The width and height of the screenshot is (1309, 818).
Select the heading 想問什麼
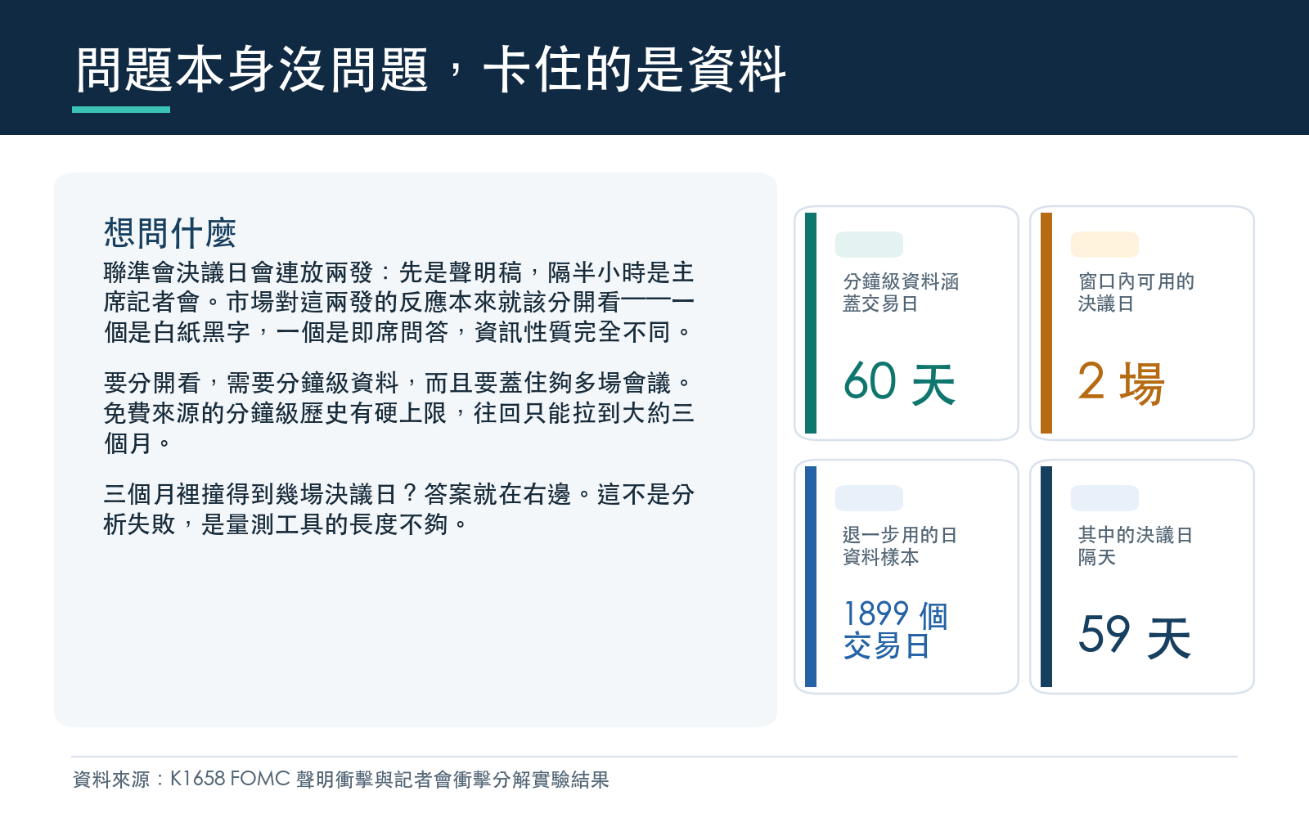(x=170, y=233)
